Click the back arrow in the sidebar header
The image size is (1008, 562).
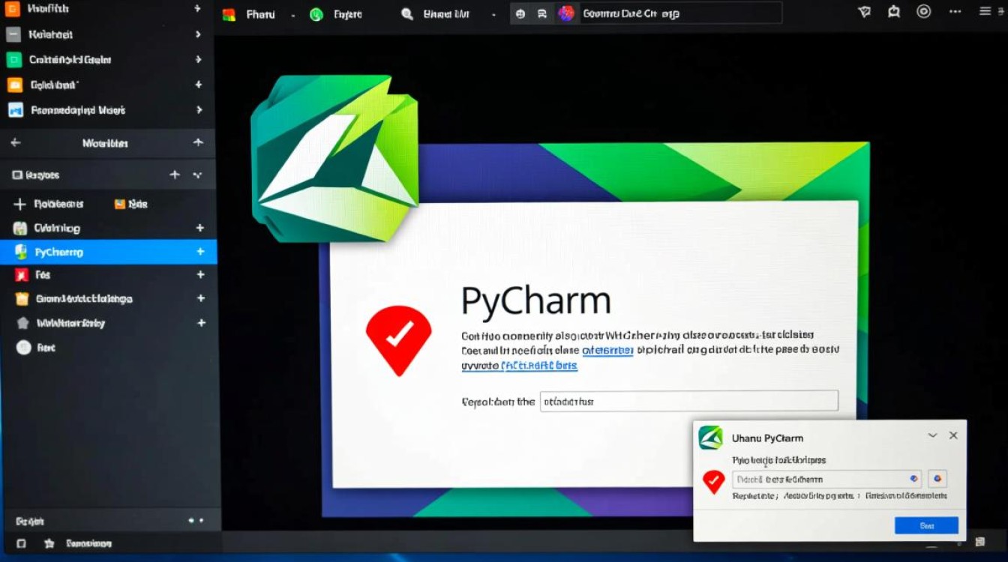15,142
